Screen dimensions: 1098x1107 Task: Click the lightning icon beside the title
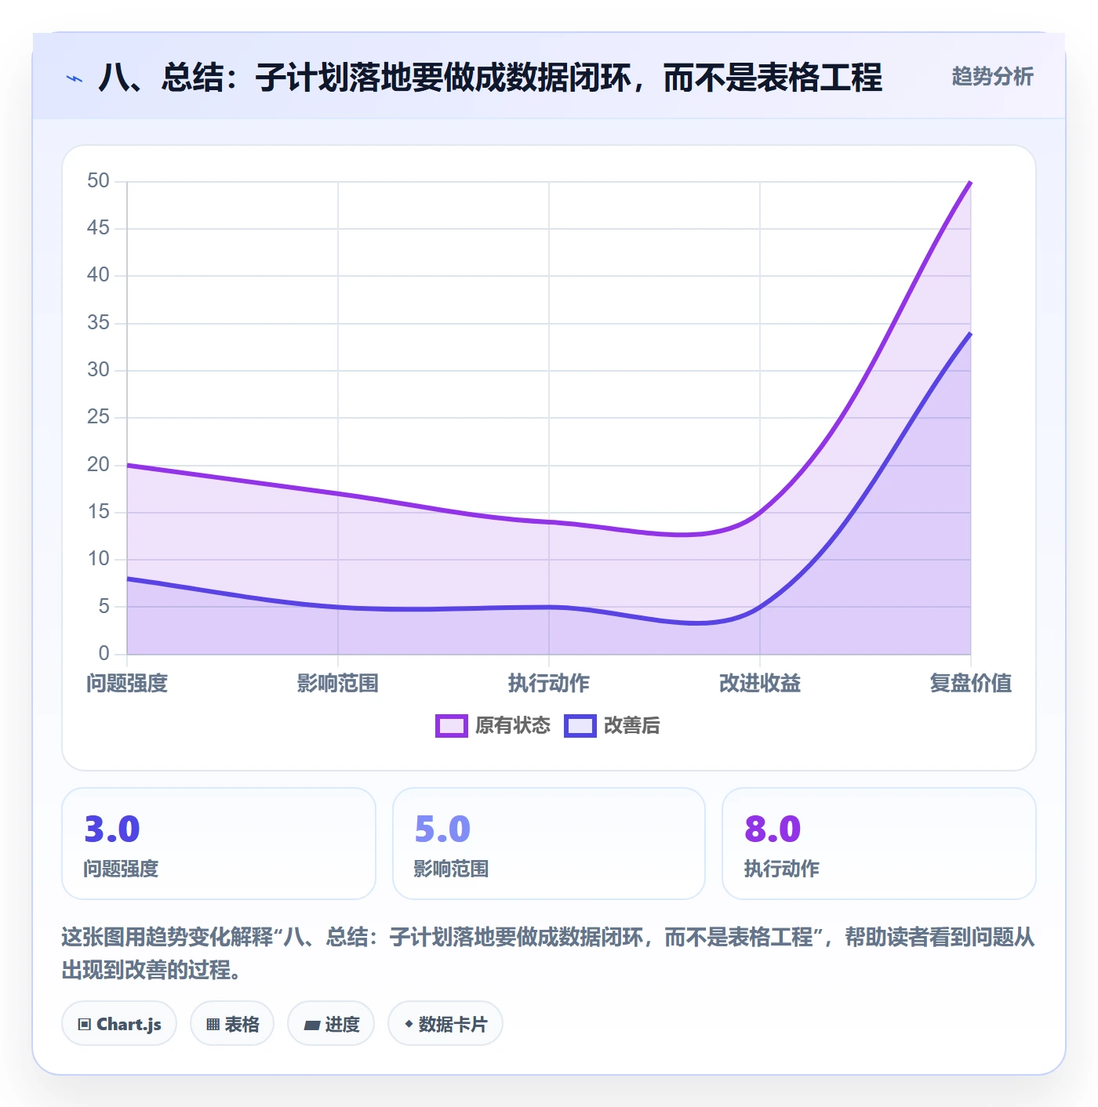pyautogui.click(x=75, y=78)
